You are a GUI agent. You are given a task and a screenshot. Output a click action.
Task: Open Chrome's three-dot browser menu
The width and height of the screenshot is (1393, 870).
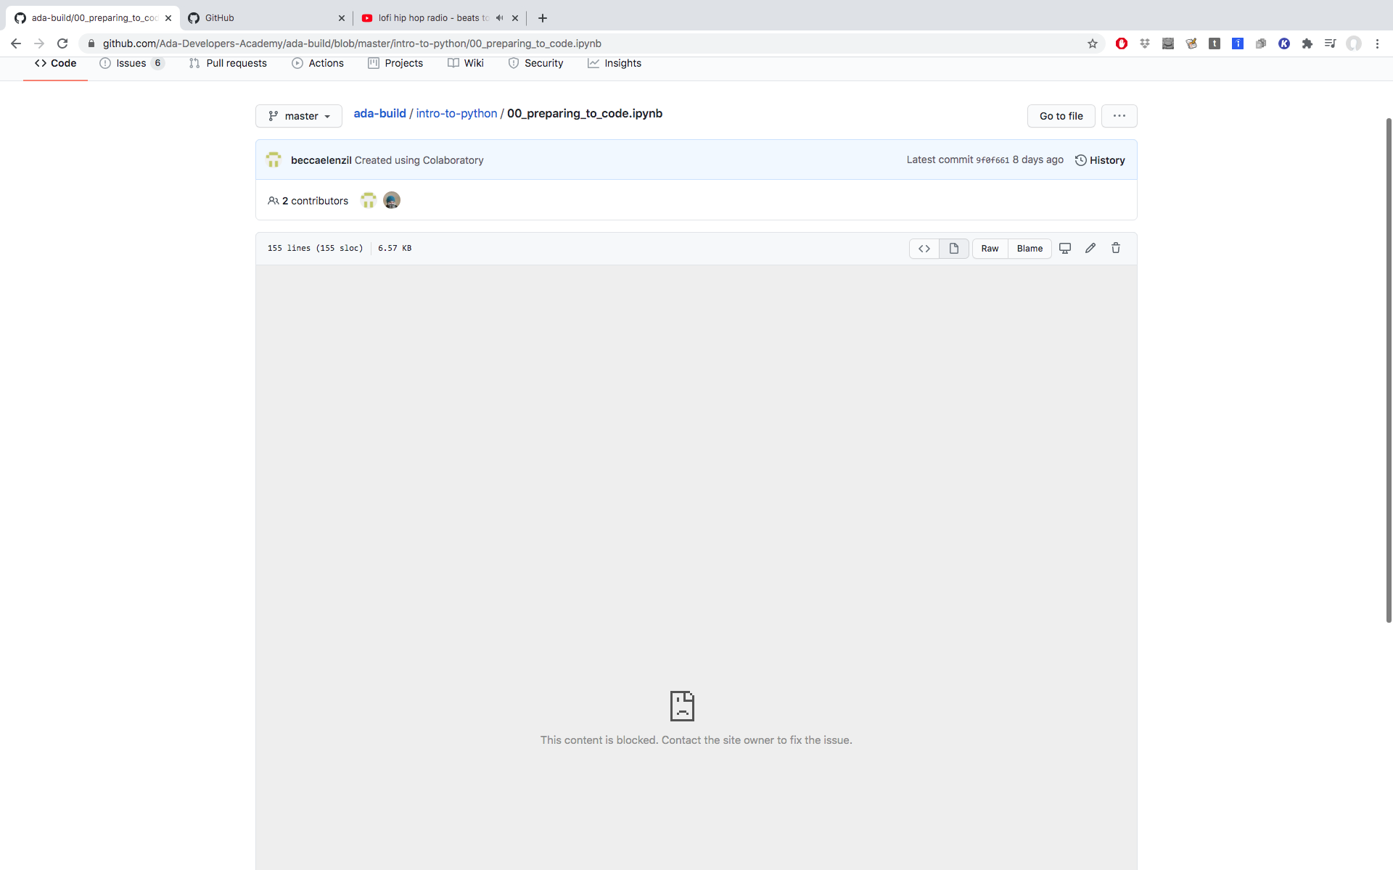click(1378, 43)
